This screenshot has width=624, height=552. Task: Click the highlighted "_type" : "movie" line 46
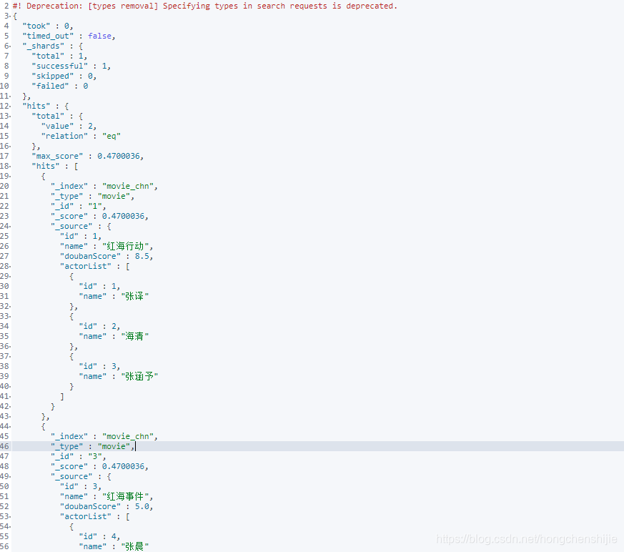click(x=93, y=447)
